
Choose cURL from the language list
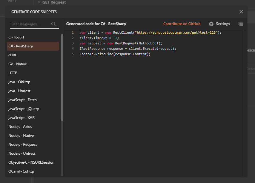33,55
